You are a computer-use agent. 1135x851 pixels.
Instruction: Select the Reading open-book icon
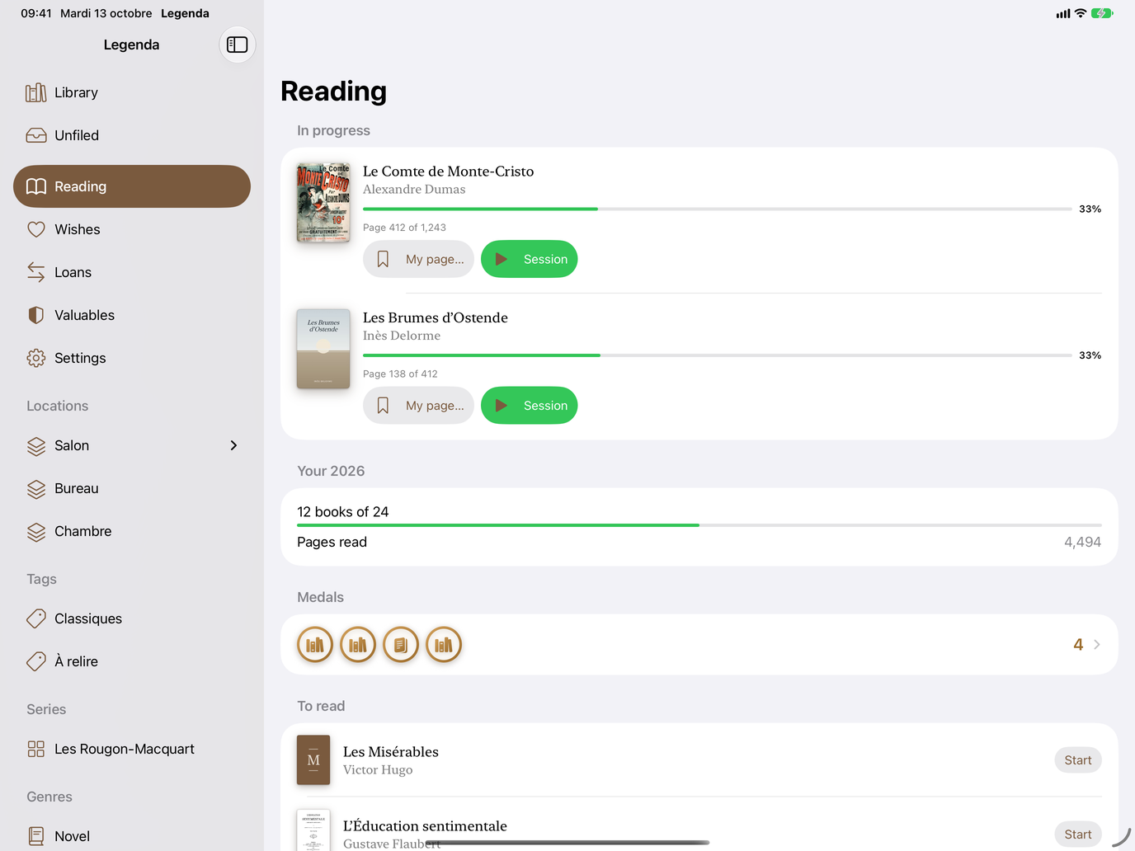35,186
